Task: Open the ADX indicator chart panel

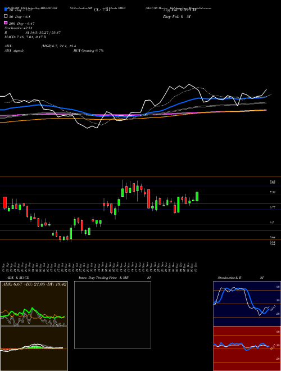Action: click(34, 304)
